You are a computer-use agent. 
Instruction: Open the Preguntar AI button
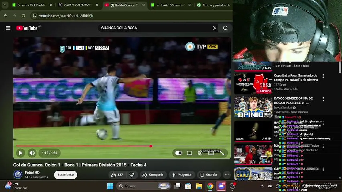[181, 175]
